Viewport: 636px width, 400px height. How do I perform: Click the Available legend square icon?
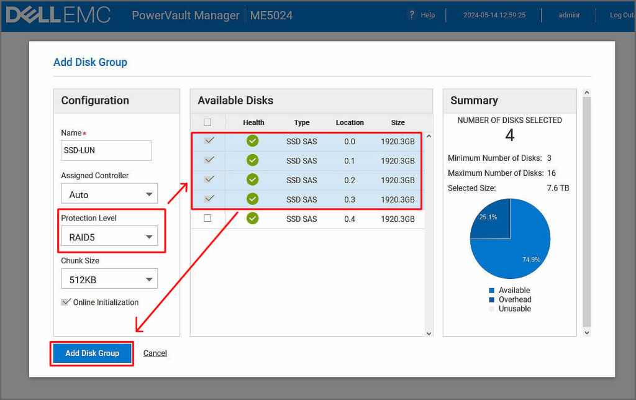click(x=492, y=291)
